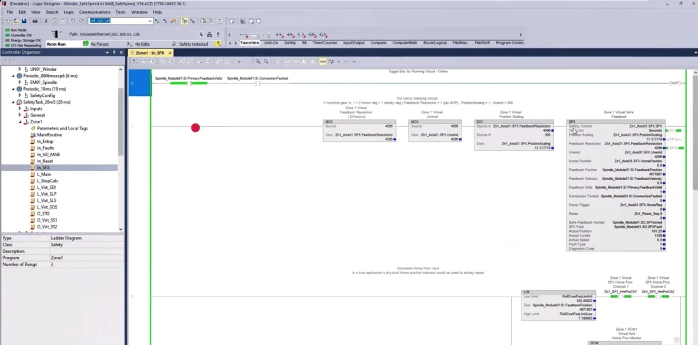Click the Redo arrow icon

click(x=81, y=21)
